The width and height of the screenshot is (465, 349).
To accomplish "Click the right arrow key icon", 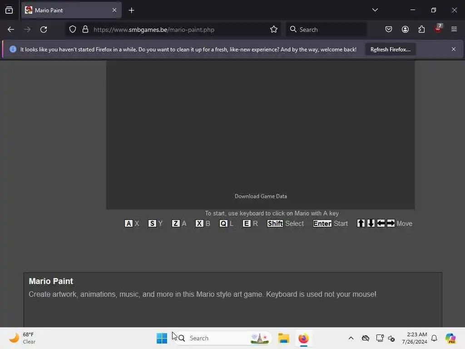I will [391, 223].
